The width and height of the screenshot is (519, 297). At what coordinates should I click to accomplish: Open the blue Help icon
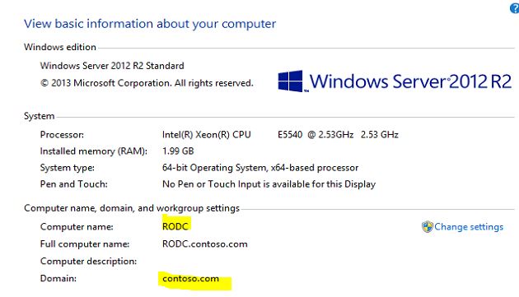click(x=515, y=8)
